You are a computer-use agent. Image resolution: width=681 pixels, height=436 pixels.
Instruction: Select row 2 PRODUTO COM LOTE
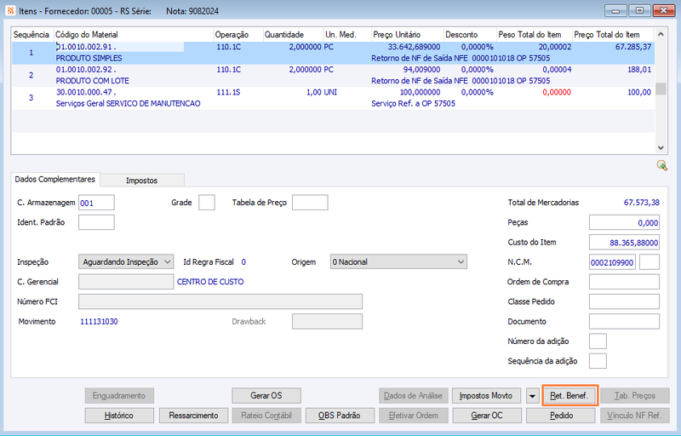[x=333, y=76]
